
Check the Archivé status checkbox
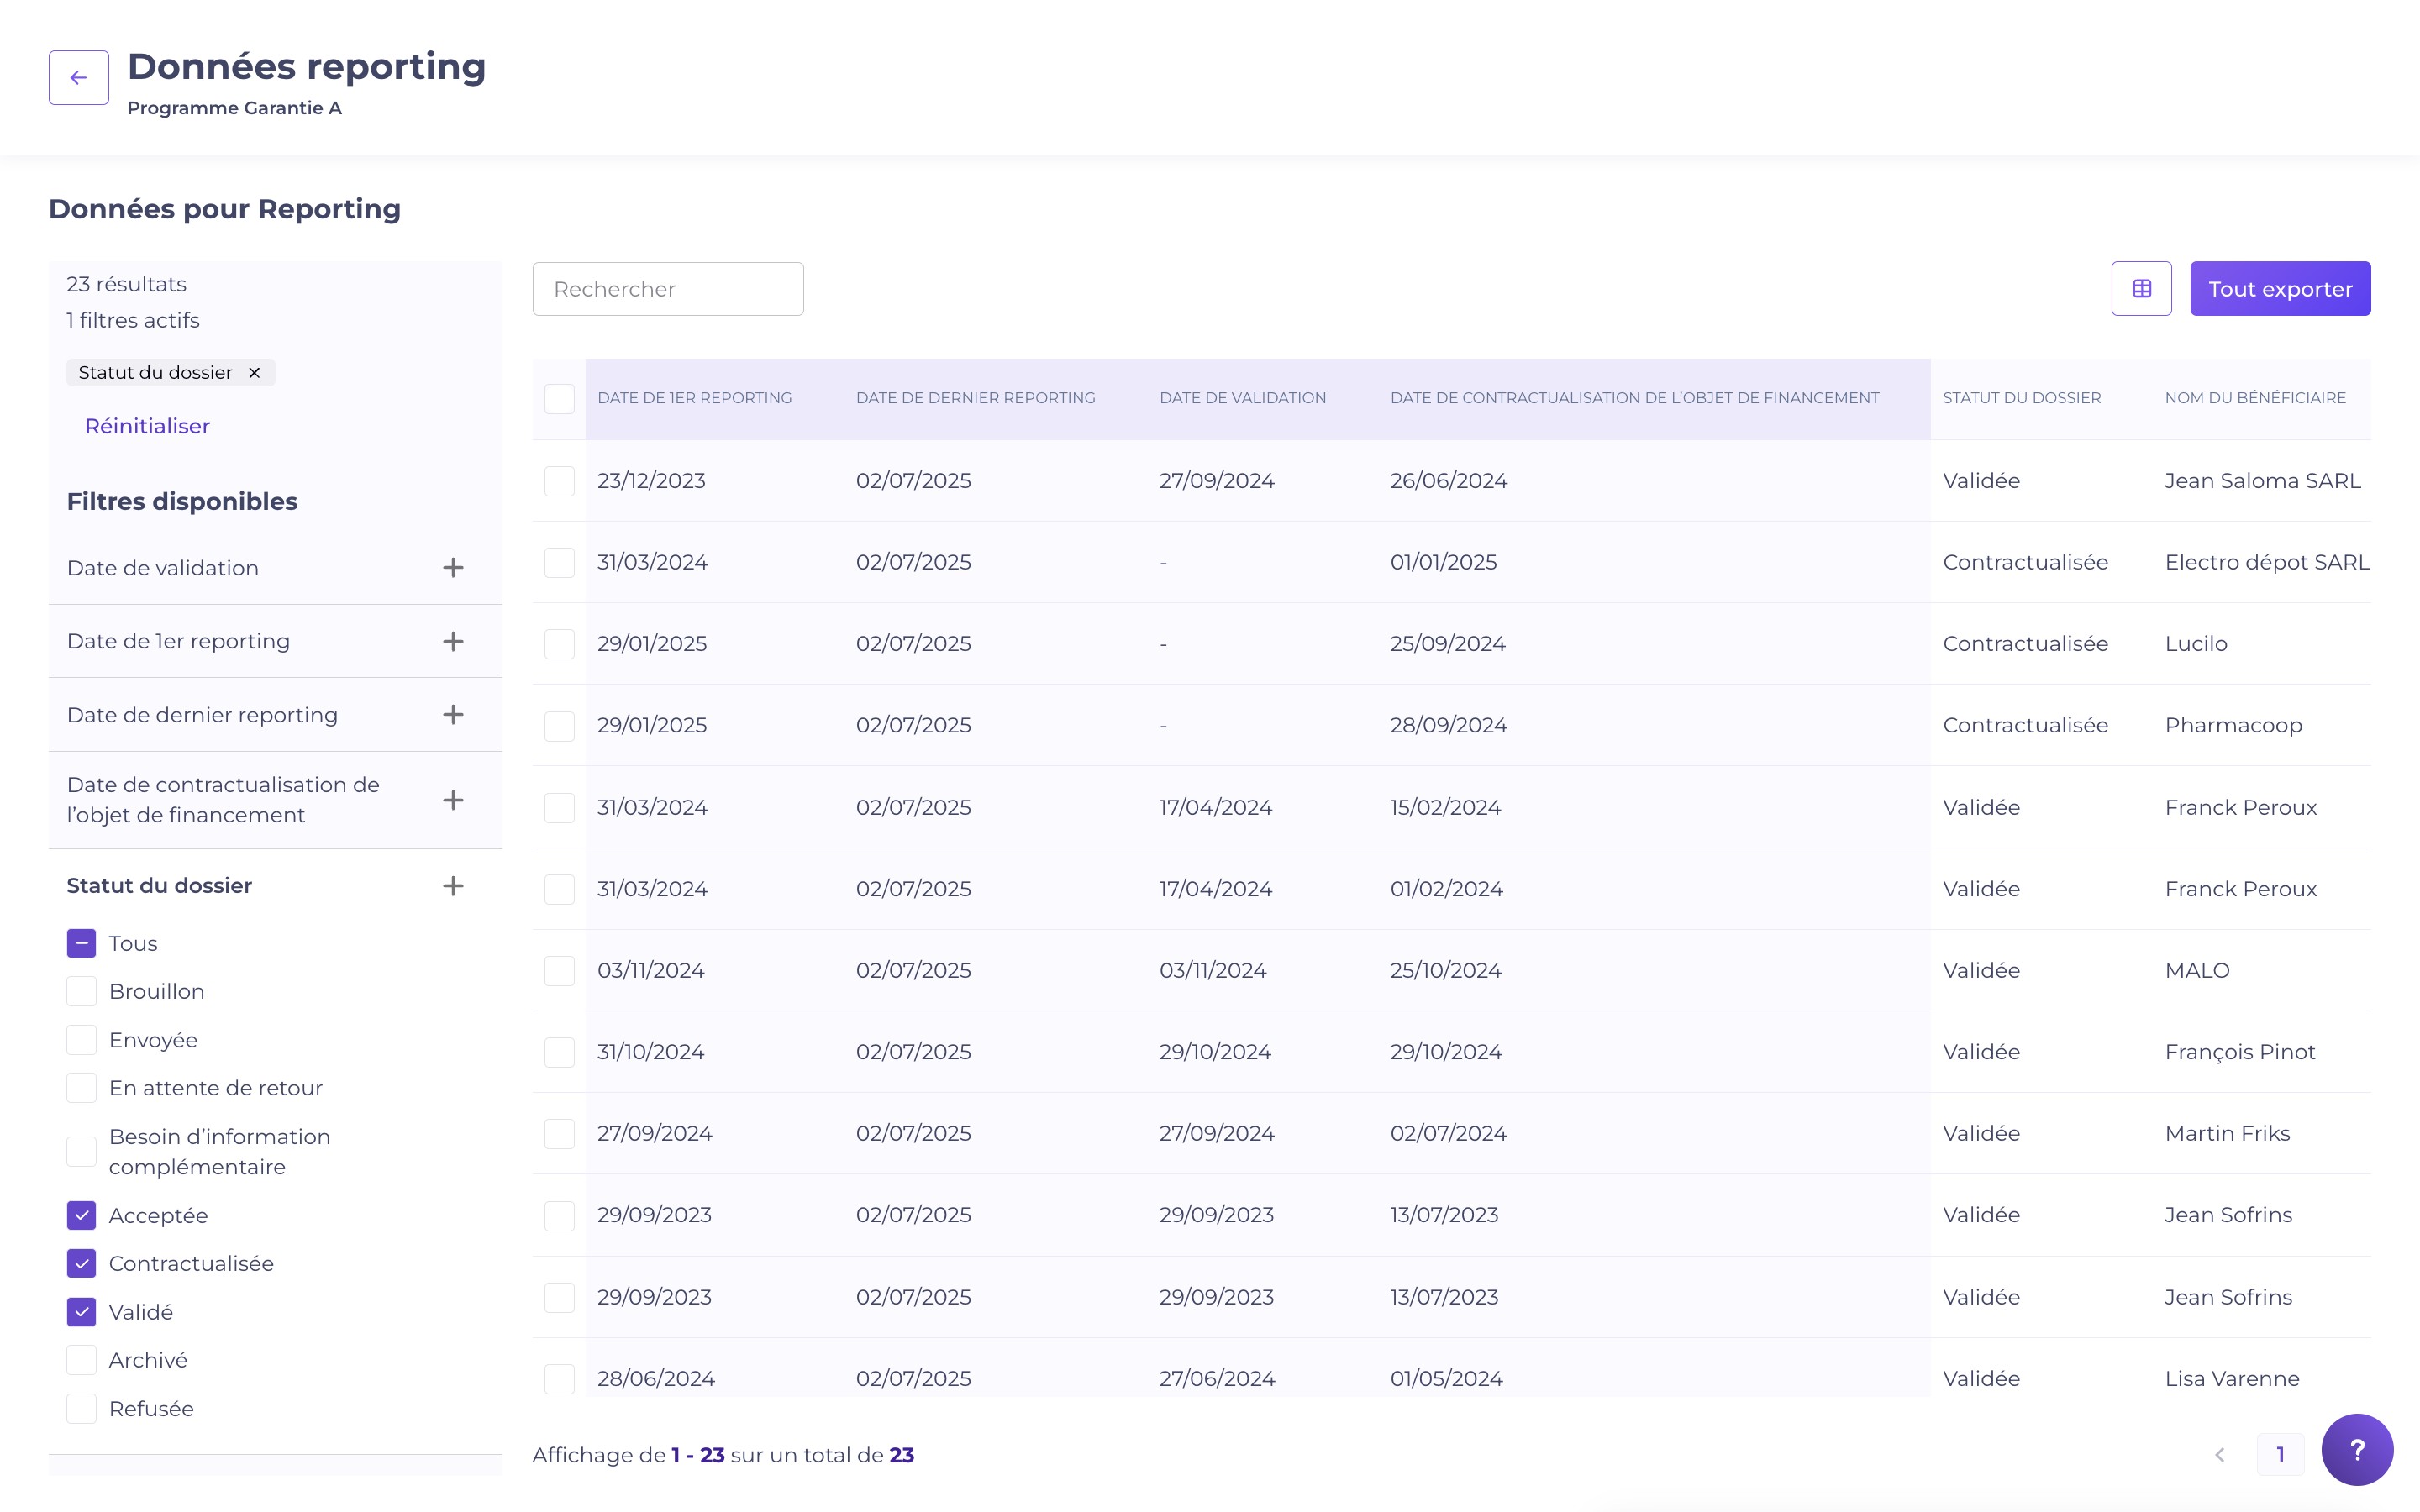(x=81, y=1360)
